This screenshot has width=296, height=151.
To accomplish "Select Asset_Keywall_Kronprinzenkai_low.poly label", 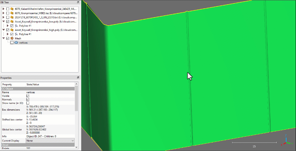I will [46, 21].
